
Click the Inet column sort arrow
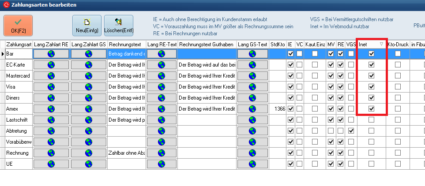[381, 45]
